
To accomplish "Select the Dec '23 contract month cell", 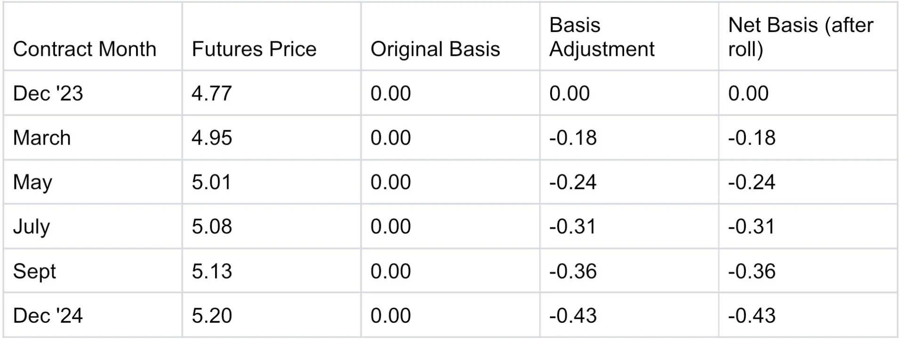I will coord(48,93).
